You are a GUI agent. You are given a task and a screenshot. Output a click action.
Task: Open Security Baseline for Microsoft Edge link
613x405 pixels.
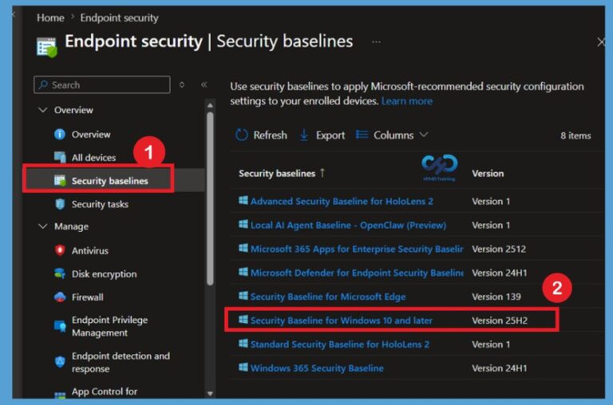click(x=328, y=297)
